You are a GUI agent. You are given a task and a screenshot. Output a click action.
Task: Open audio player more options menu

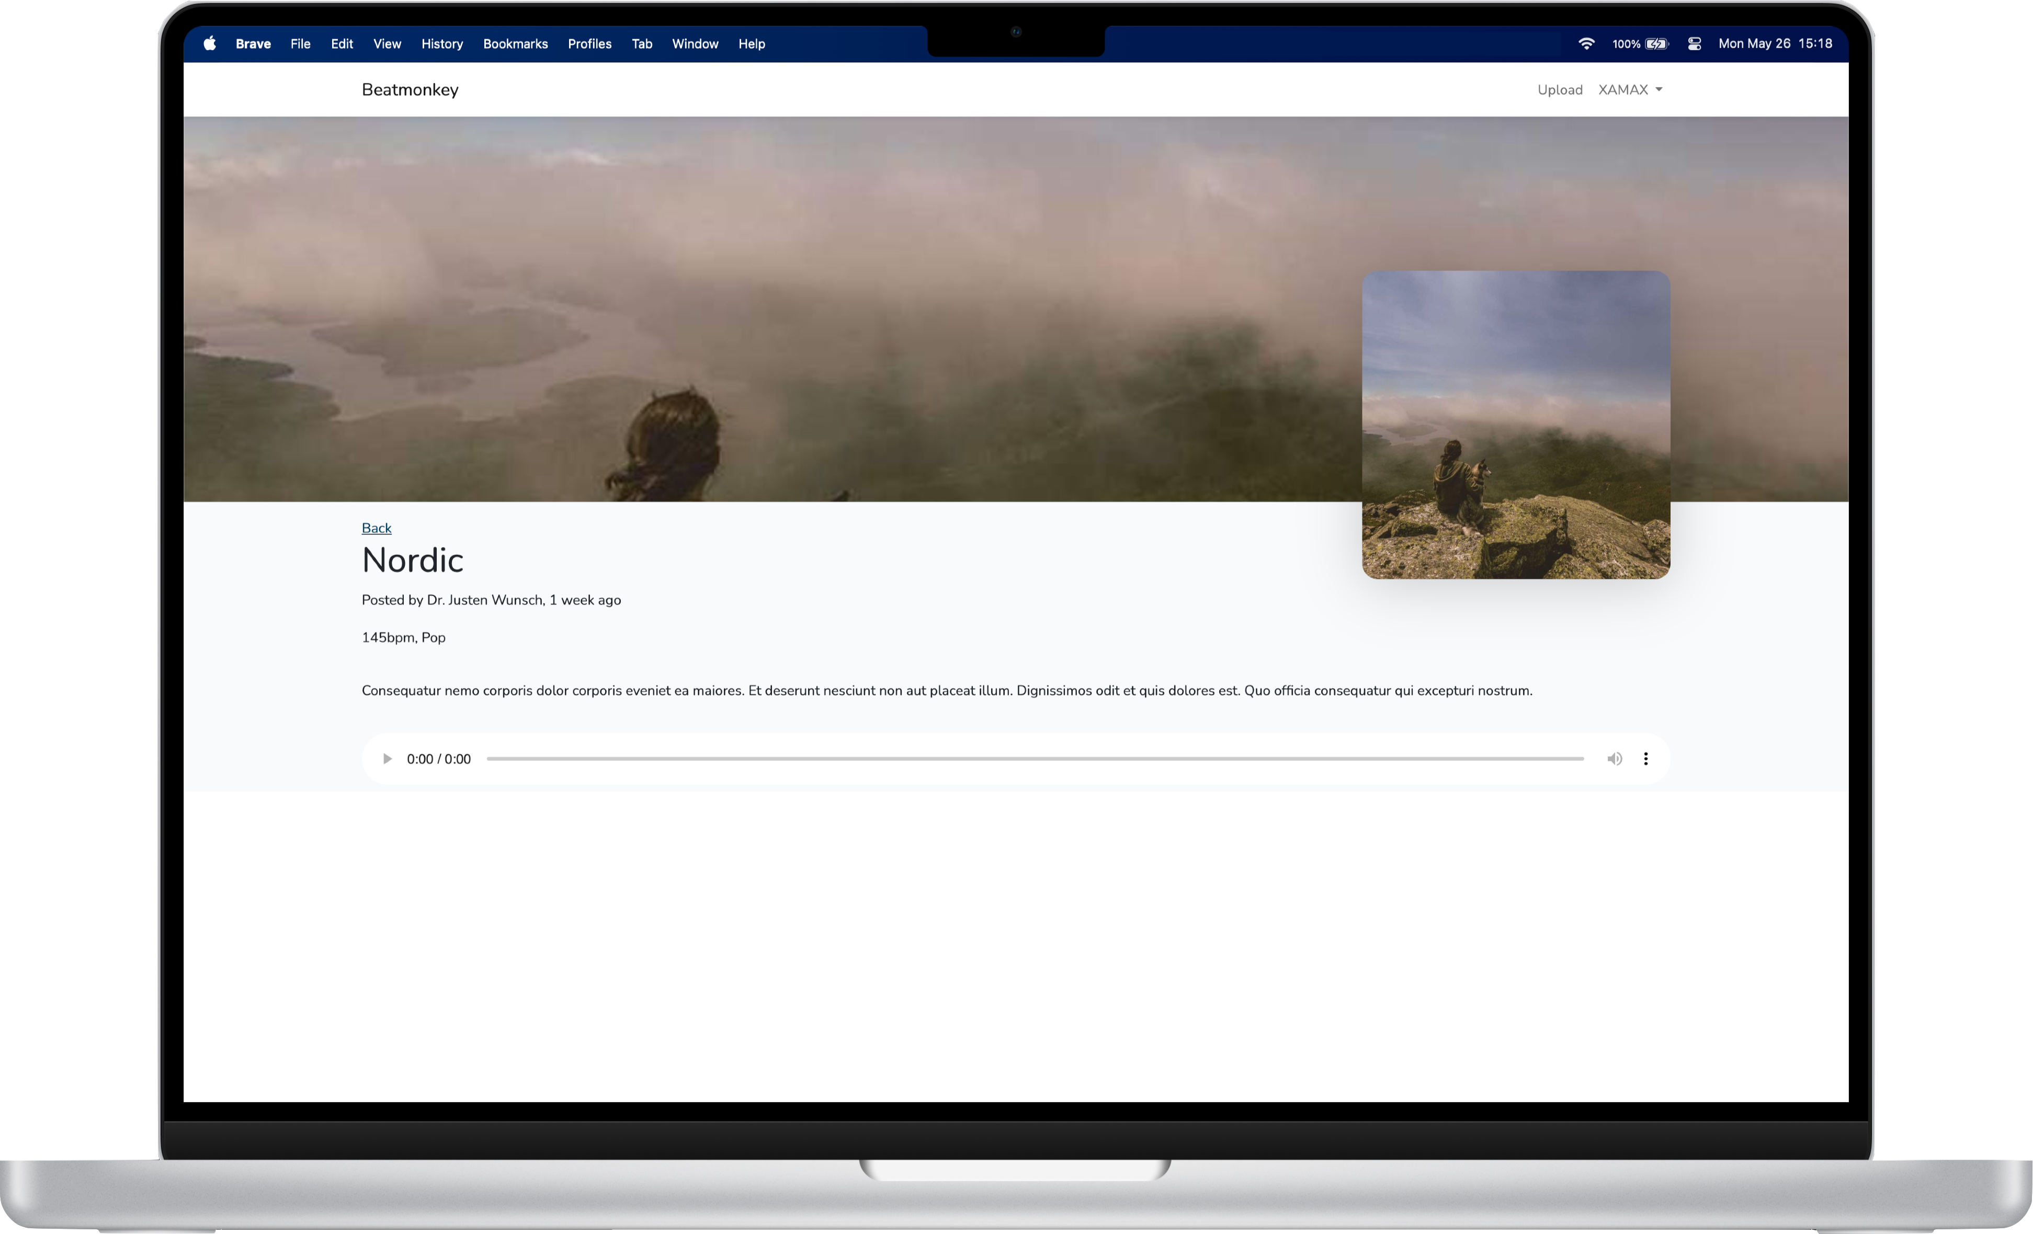point(1645,759)
